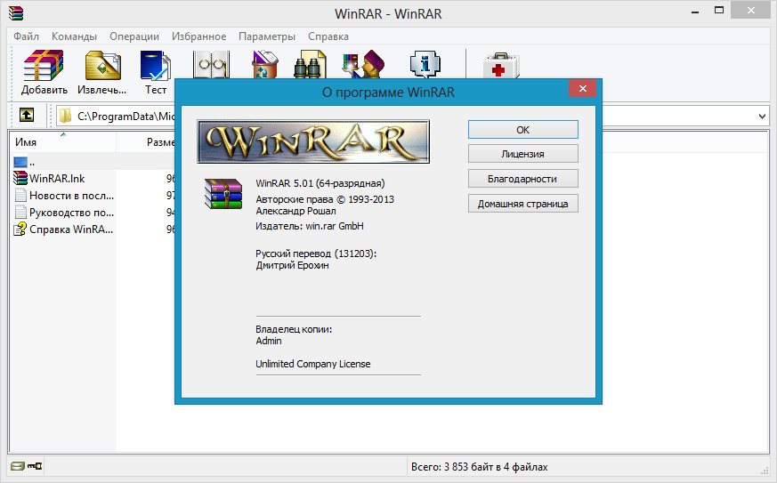Open the Операции menu
Screen dimensions: 777x483
pyautogui.click(x=134, y=36)
